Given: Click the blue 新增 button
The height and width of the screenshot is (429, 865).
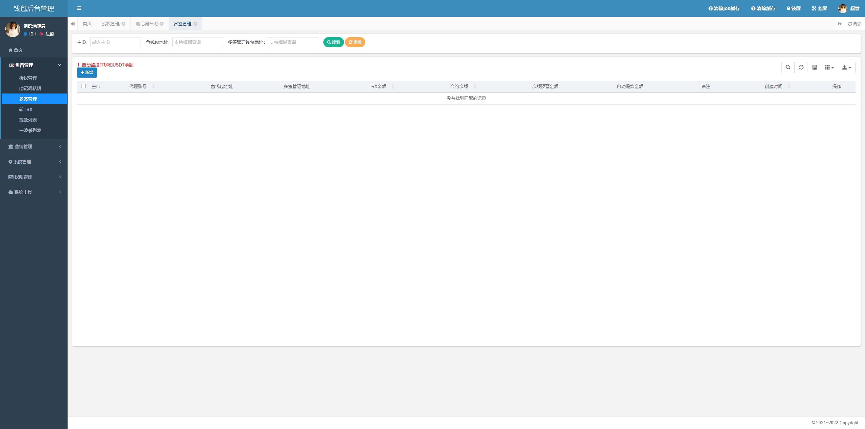Looking at the screenshot, I should click(87, 73).
